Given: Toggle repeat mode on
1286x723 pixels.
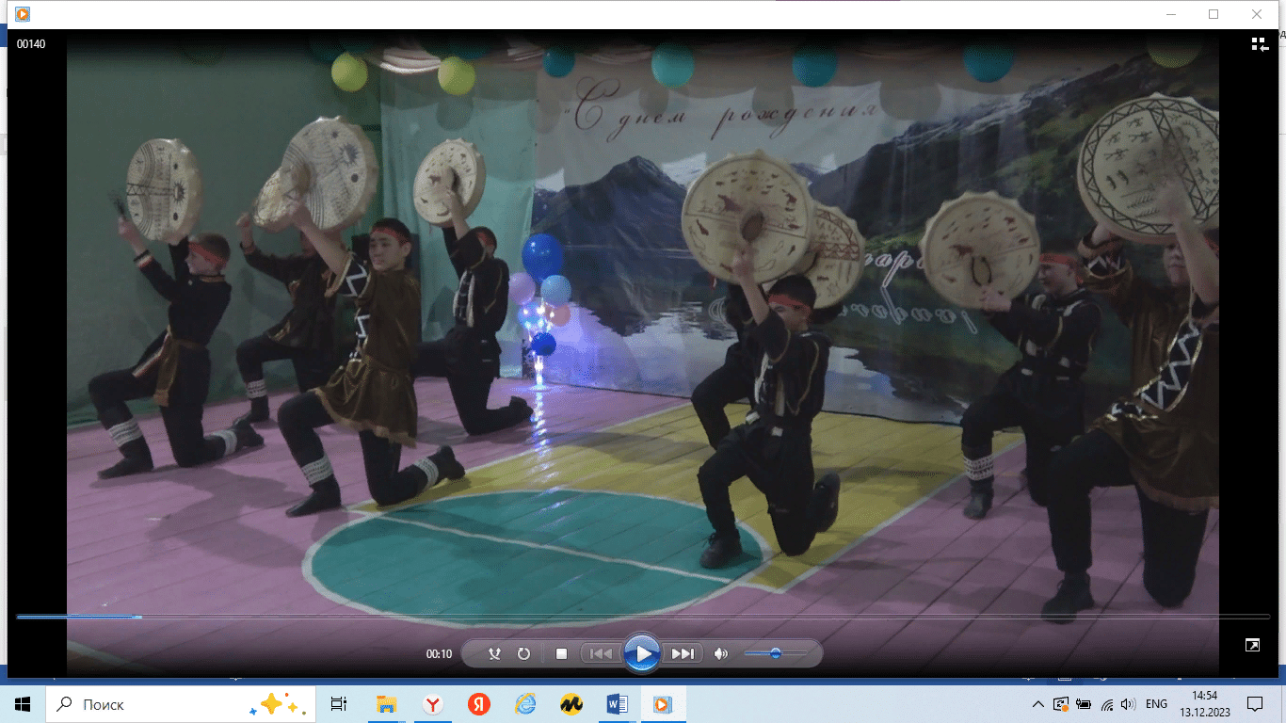Looking at the screenshot, I should [524, 653].
